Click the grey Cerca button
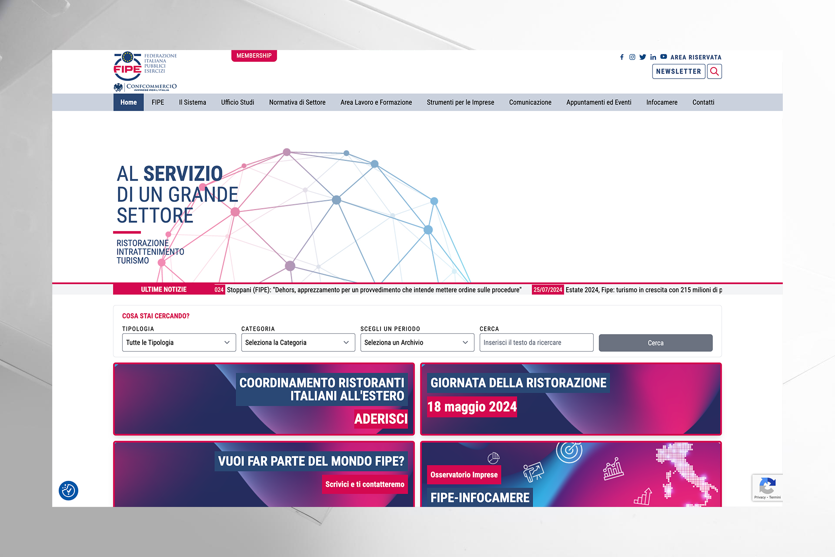Image resolution: width=835 pixels, height=557 pixels. 655,343
